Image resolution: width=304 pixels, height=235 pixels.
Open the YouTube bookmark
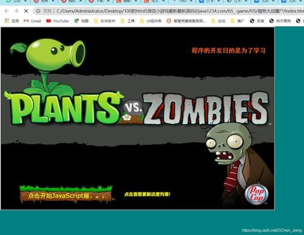[x=58, y=21]
